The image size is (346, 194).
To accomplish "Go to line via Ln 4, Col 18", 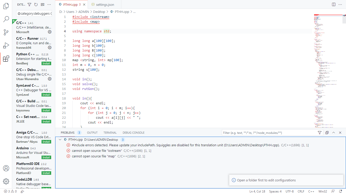I will click(x=257, y=191).
